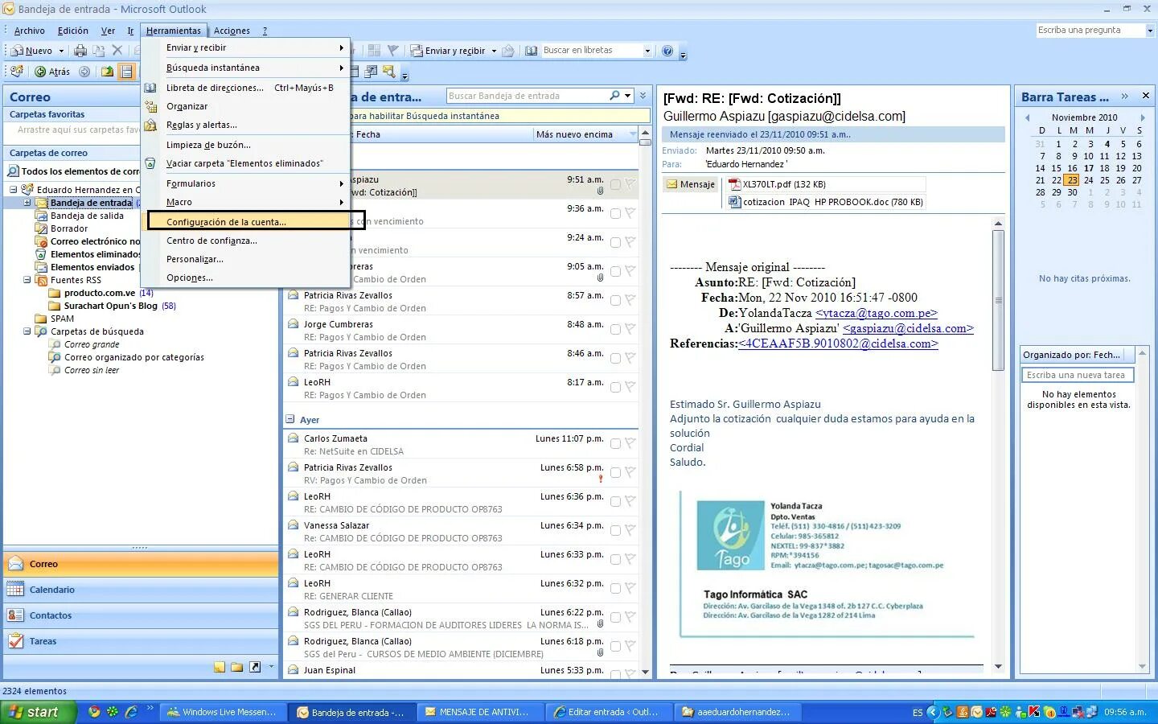
Task: Expand the Bandeja de entrada folder node
Action: 27,203
